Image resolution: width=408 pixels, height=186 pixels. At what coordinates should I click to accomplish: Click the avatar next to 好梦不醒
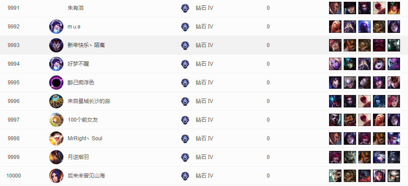point(56,64)
